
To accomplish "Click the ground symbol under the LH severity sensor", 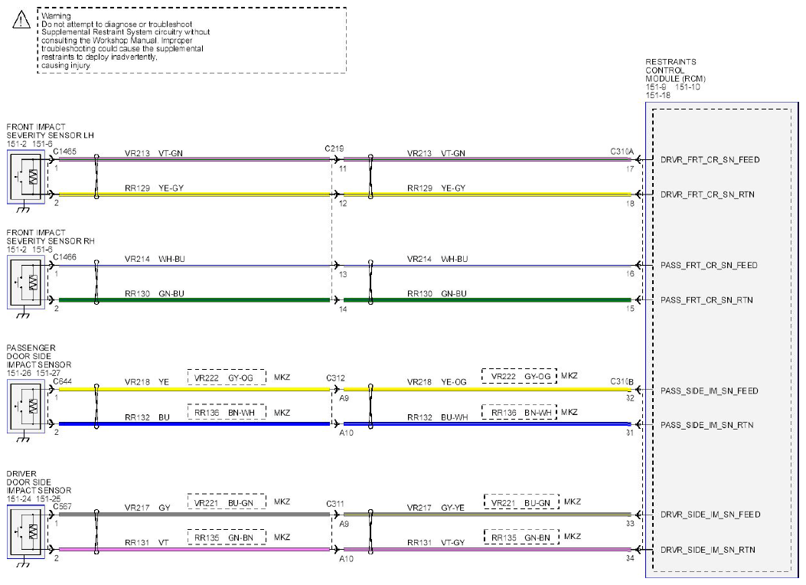I will pos(23,209).
